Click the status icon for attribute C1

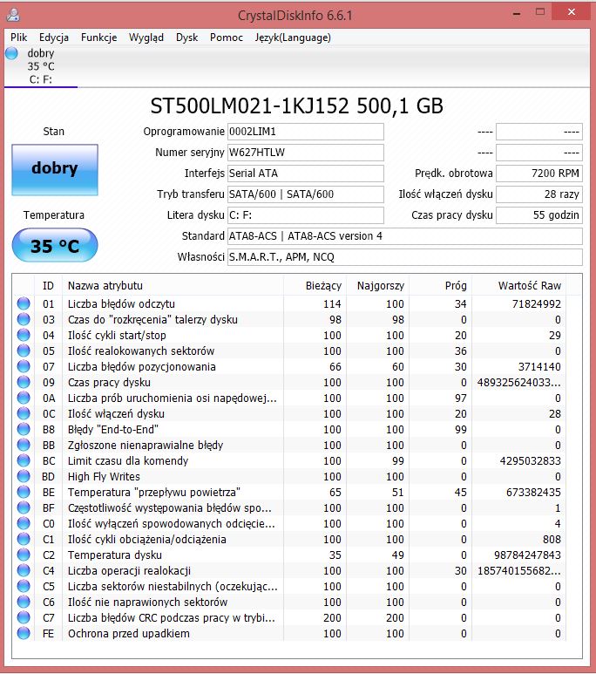point(24,539)
